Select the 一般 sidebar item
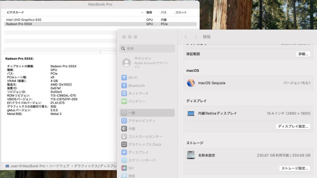 tap(147, 113)
